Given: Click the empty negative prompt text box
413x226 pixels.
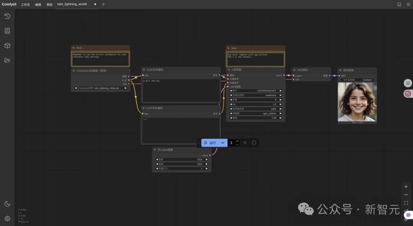Looking at the screenshot, I should pyautogui.click(x=181, y=130).
